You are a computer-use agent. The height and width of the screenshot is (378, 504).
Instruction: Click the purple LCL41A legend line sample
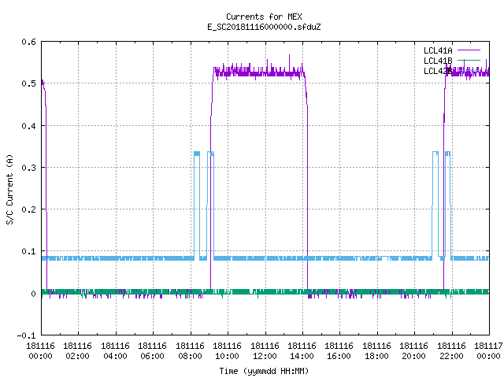(x=469, y=50)
